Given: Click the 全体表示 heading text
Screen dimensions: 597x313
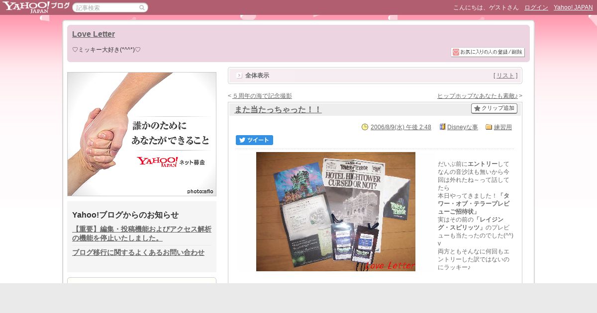Looking at the screenshot, I should point(257,76).
